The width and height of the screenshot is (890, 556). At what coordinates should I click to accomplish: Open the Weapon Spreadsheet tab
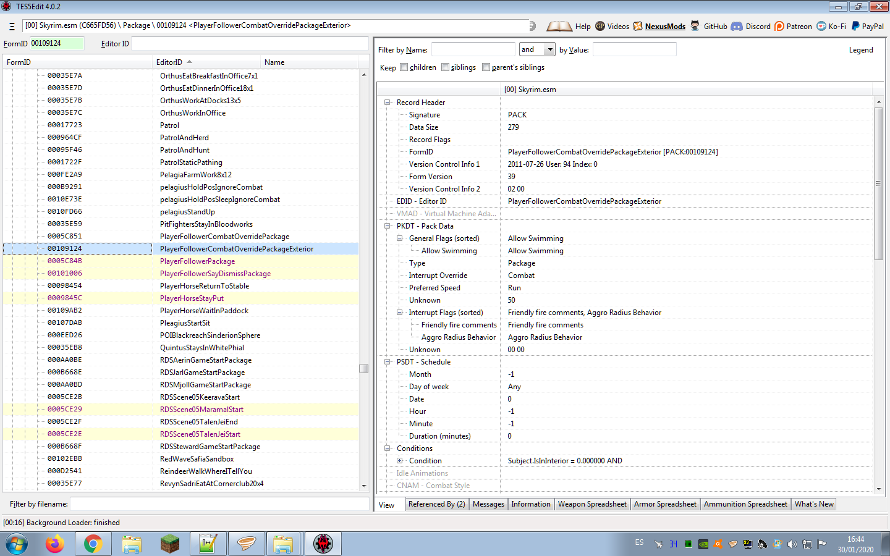(592, 504)
